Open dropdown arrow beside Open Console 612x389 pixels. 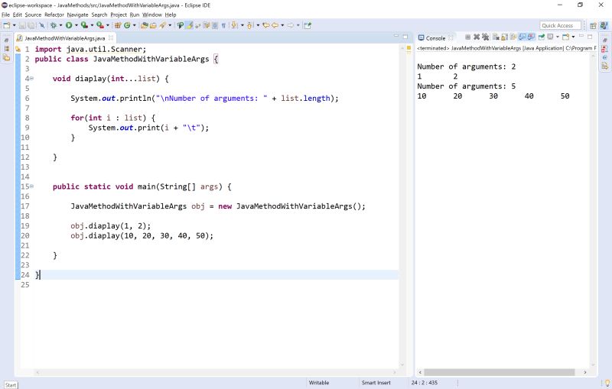[x=573, y=37]
